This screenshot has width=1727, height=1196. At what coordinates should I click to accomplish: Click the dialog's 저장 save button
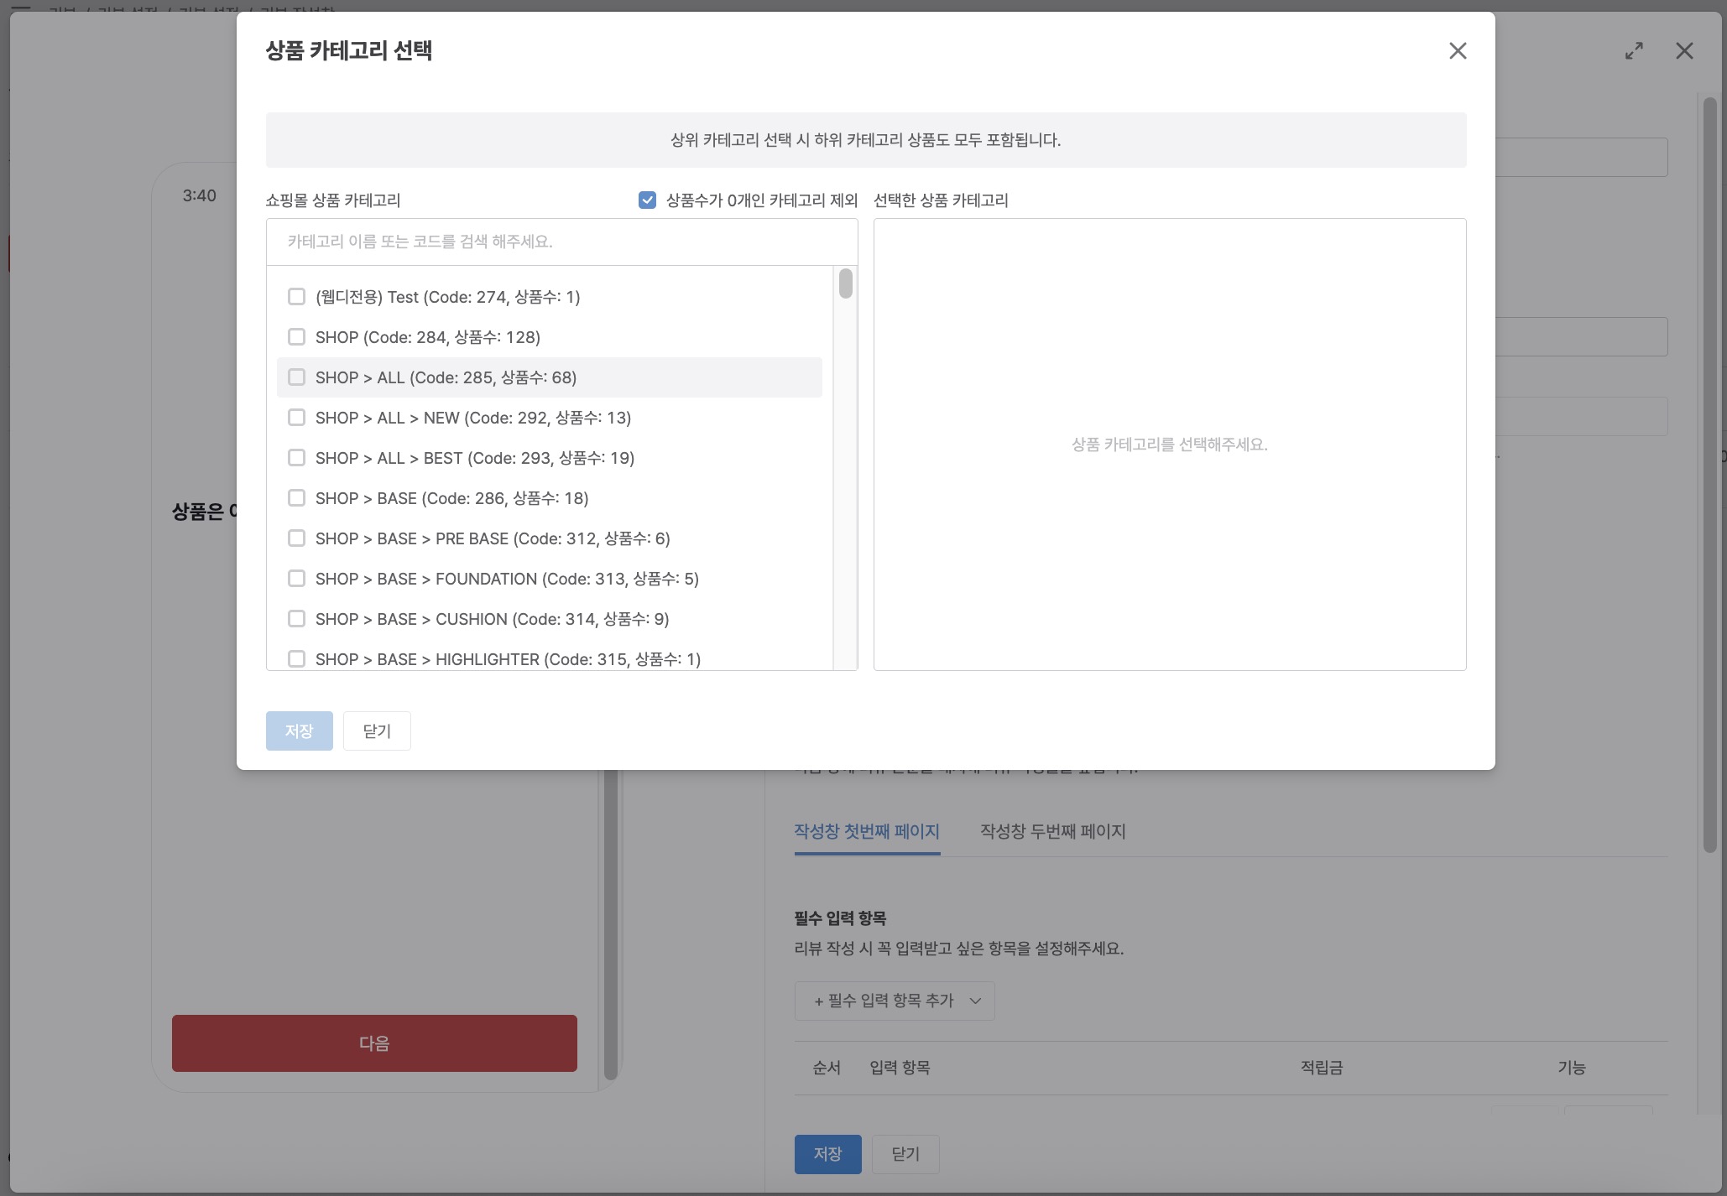299,731
